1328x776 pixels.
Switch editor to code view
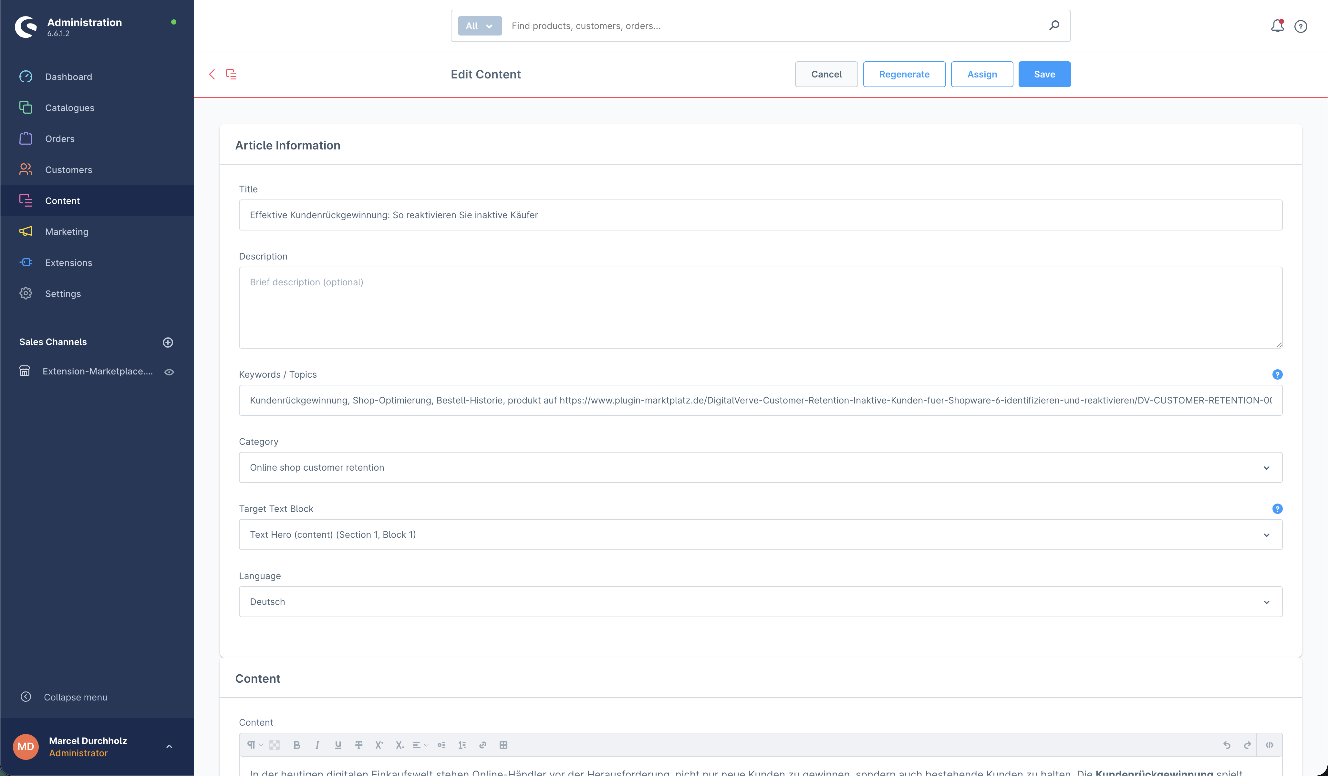click(1269, 745)
